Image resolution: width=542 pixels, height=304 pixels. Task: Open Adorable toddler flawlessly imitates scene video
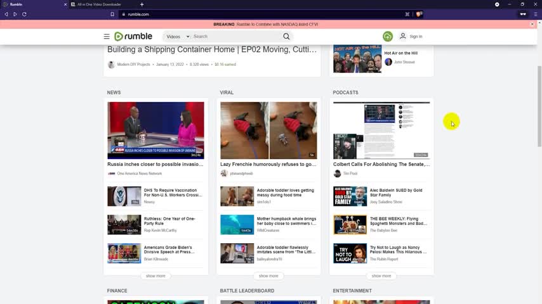(286, 250)
